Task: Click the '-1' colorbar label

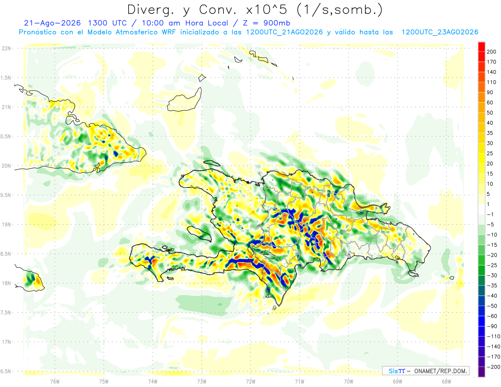Action: pyautogui.click(x=491, y=214)
